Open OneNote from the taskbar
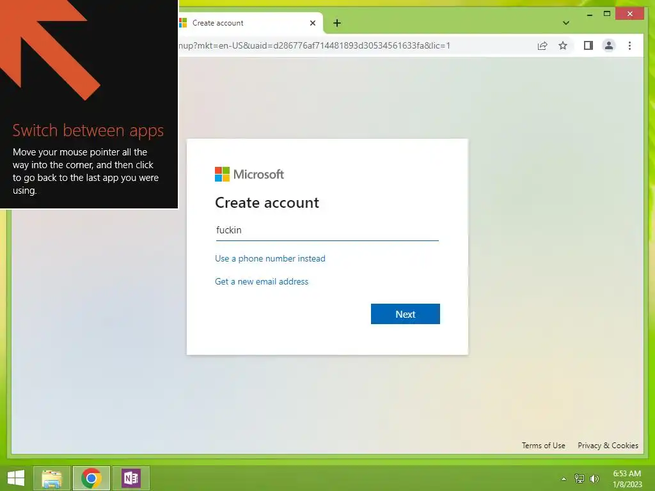Image resolution: width=655 pixels, height=491 pixels. [x=130, y=478]
